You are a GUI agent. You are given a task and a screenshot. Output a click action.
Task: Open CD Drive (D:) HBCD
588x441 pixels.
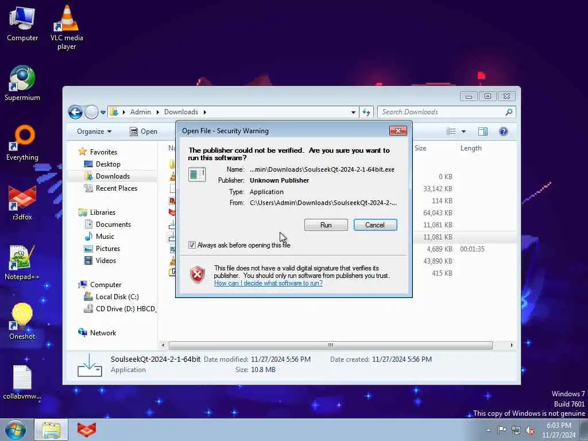(x=125, y=308)
